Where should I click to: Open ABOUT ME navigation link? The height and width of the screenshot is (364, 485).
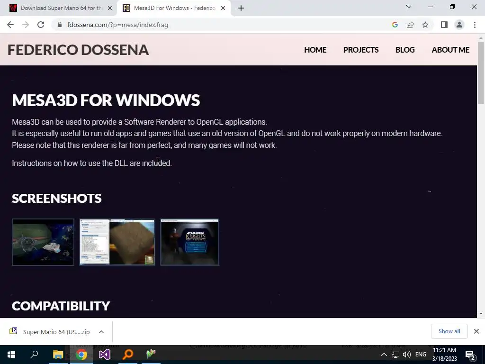pyautogui.click(x=450, y=50)
